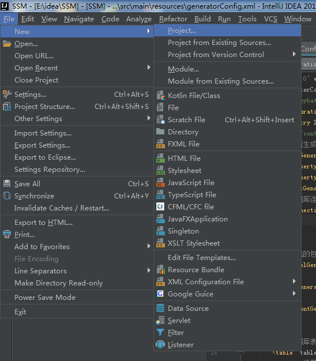Open the View menu
Screen dimensions: 316x361
coord(49,19)
